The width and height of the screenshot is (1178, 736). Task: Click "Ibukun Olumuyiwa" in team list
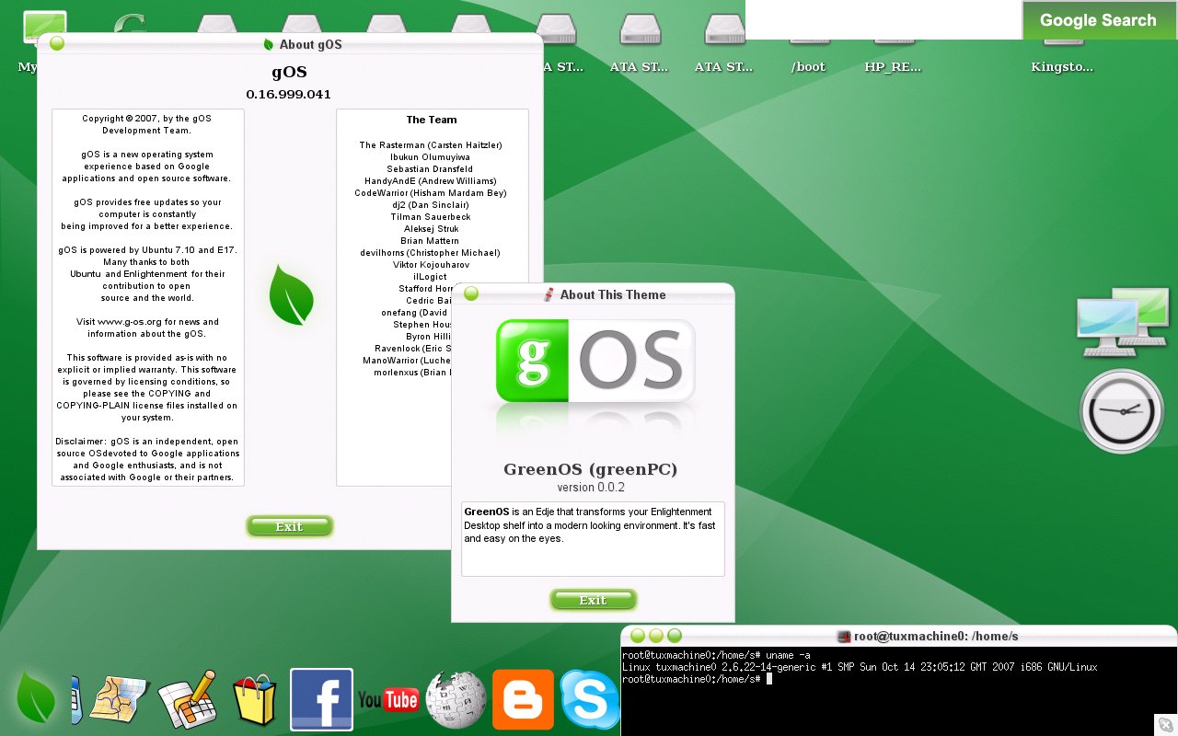pyautogui.click(x=430, y=157)
